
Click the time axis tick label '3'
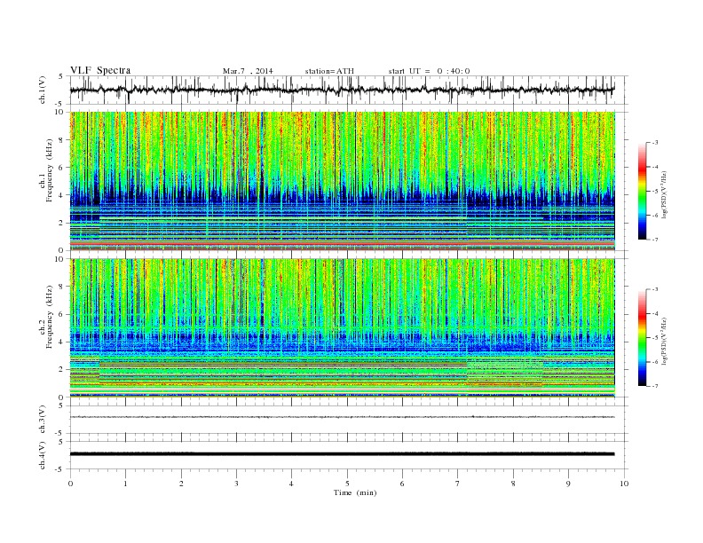[x=236, y=484]
